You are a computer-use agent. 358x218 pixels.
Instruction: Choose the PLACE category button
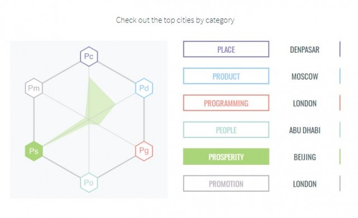[226, 49]
